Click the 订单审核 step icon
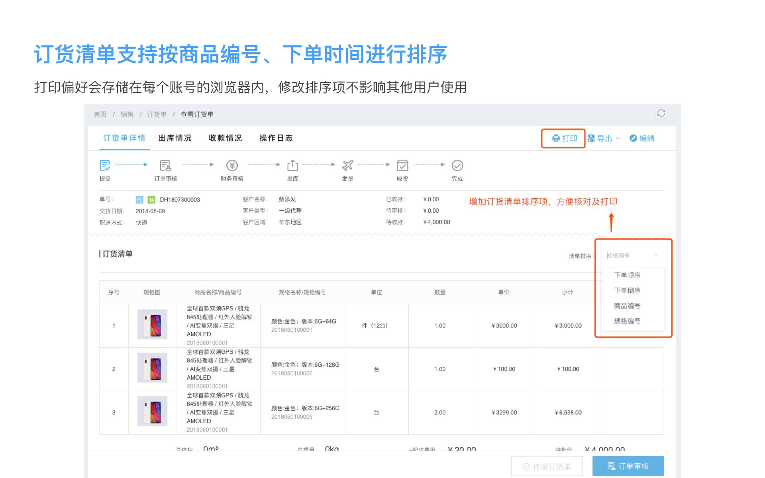765x478 pixels. pyautogui.click(x=165, y=165)
